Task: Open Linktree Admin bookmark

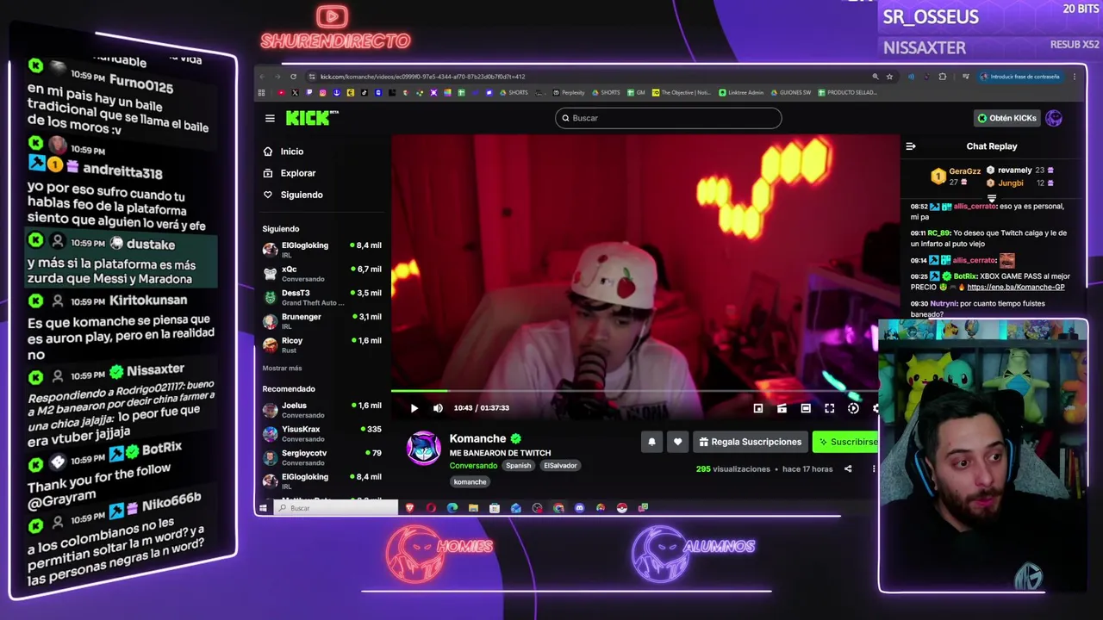Action: coord(742,93)
